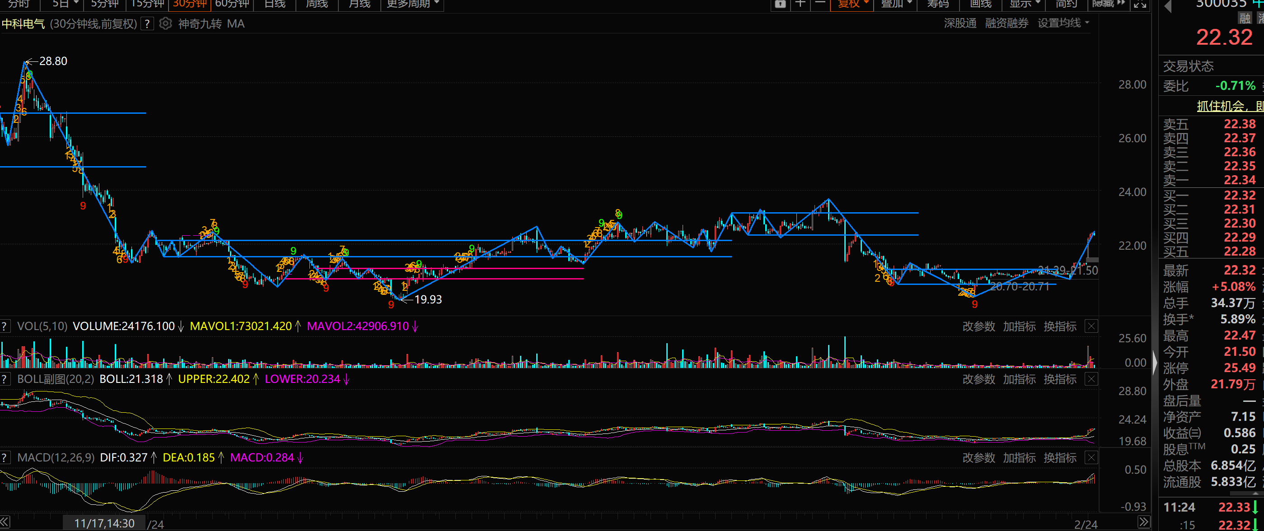Click the BOLL panel question mark icon
This screenshot has height=531, width=1264.
click(x=5, y=379)
